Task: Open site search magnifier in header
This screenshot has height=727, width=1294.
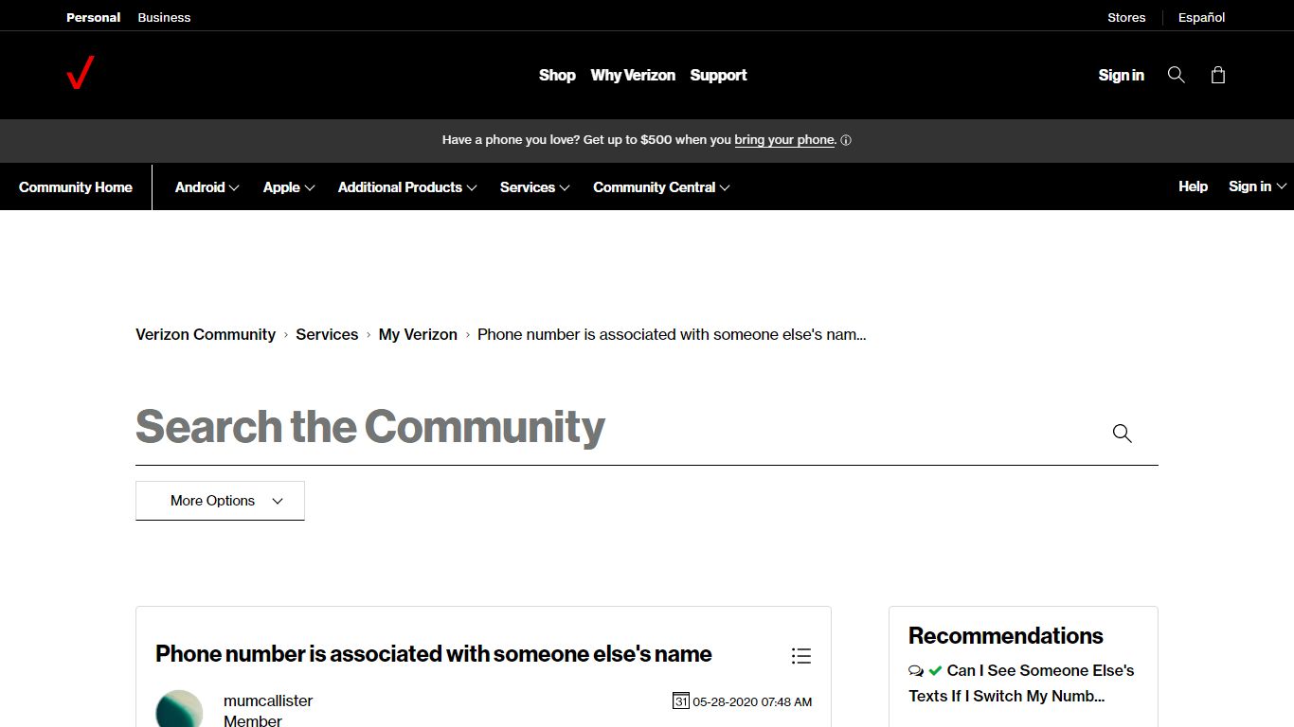Action: (x=1177, y=75)
